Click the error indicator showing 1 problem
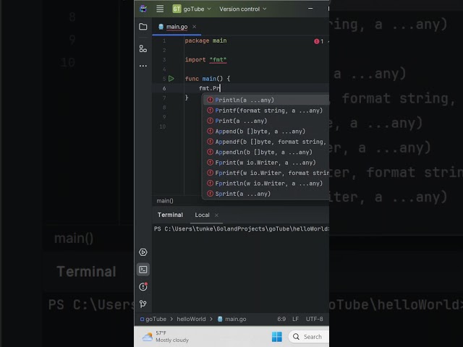Screen dimensions: 463x347 tap(318, 41)
